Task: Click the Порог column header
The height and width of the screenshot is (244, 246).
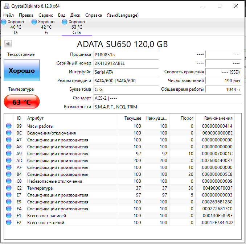Action: point(182,118)
